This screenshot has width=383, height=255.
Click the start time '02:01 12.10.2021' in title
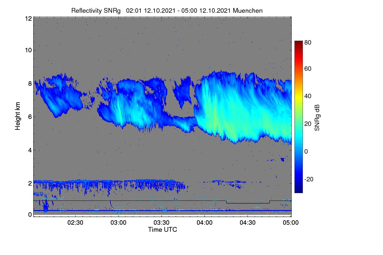click(x=151, y=11)
